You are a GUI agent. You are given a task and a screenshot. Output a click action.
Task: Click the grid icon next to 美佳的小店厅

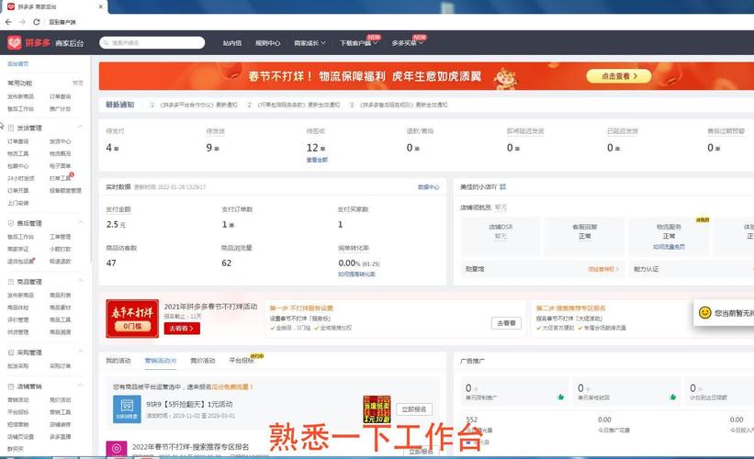(x=503, y=186)
